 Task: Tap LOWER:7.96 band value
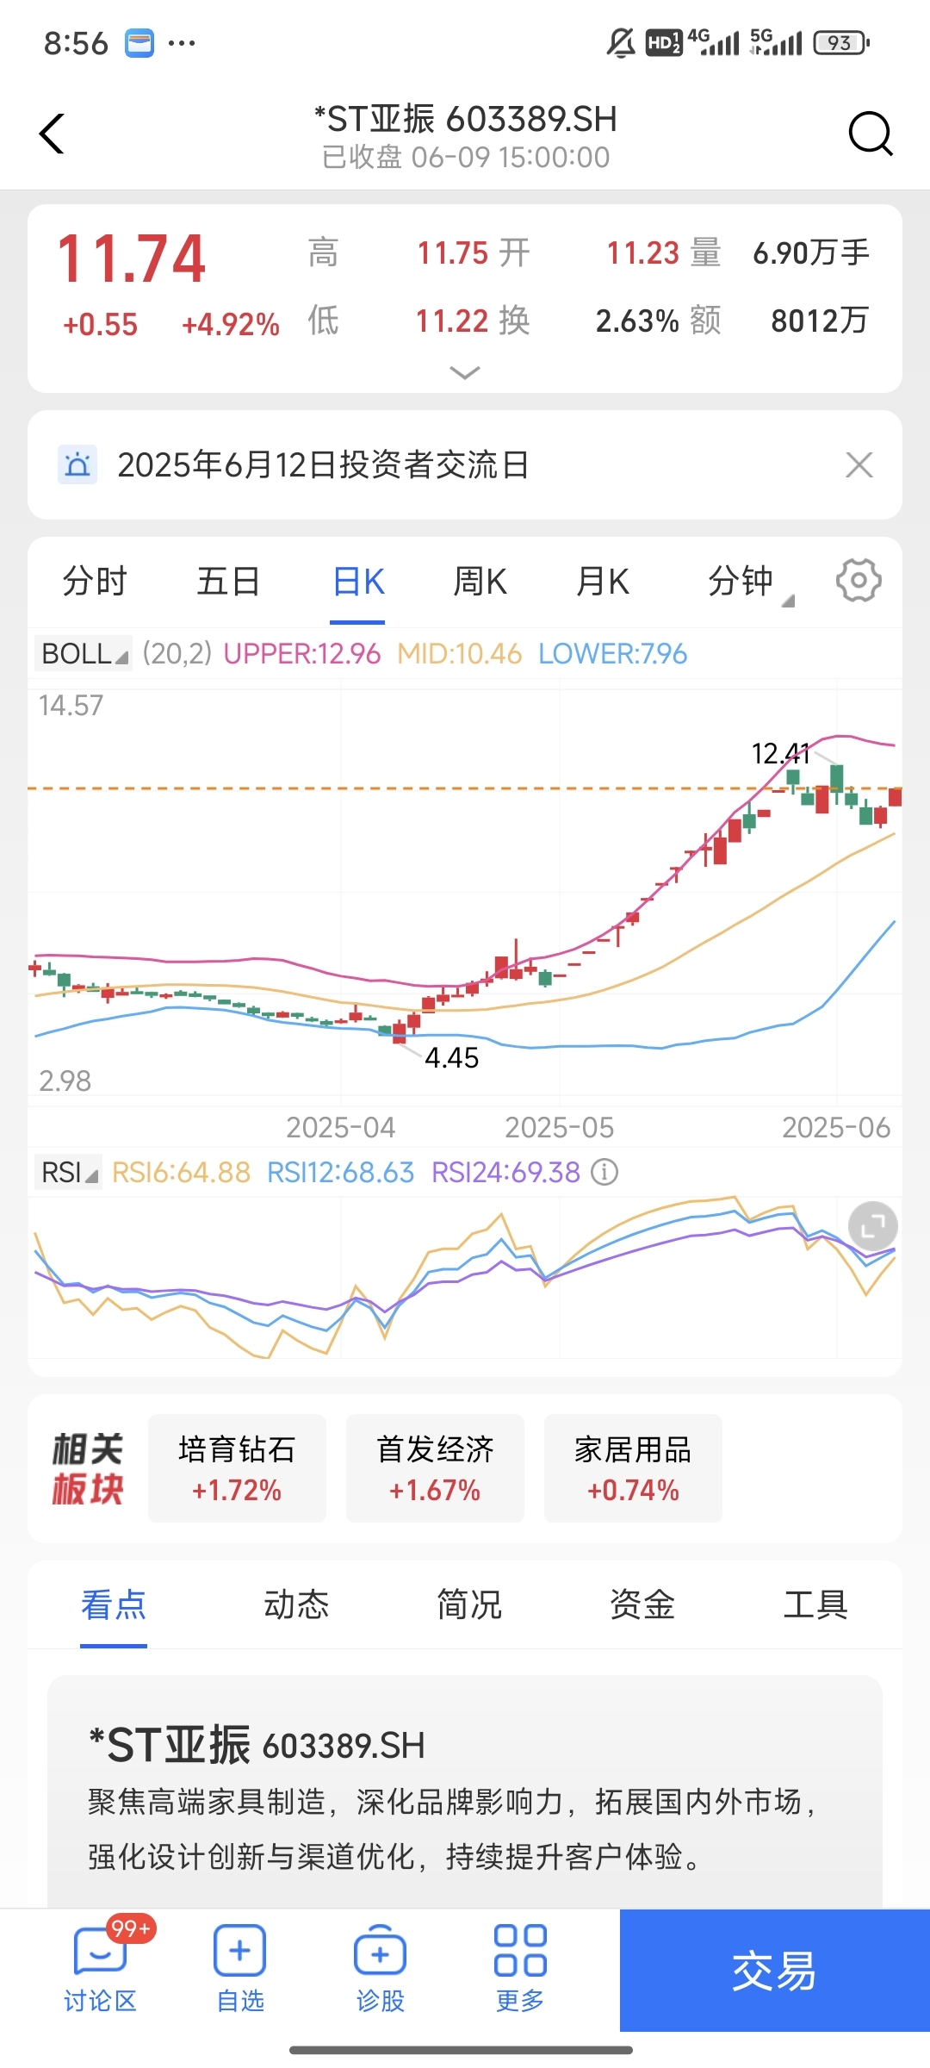[x=612, y=654]
